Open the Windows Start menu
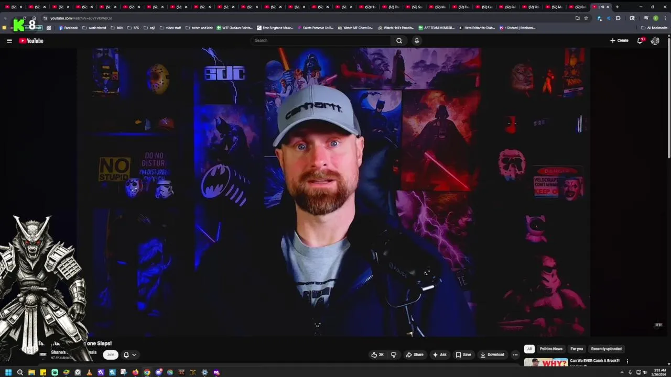Viewport: 671px width, 377px height. pos(8,372)
